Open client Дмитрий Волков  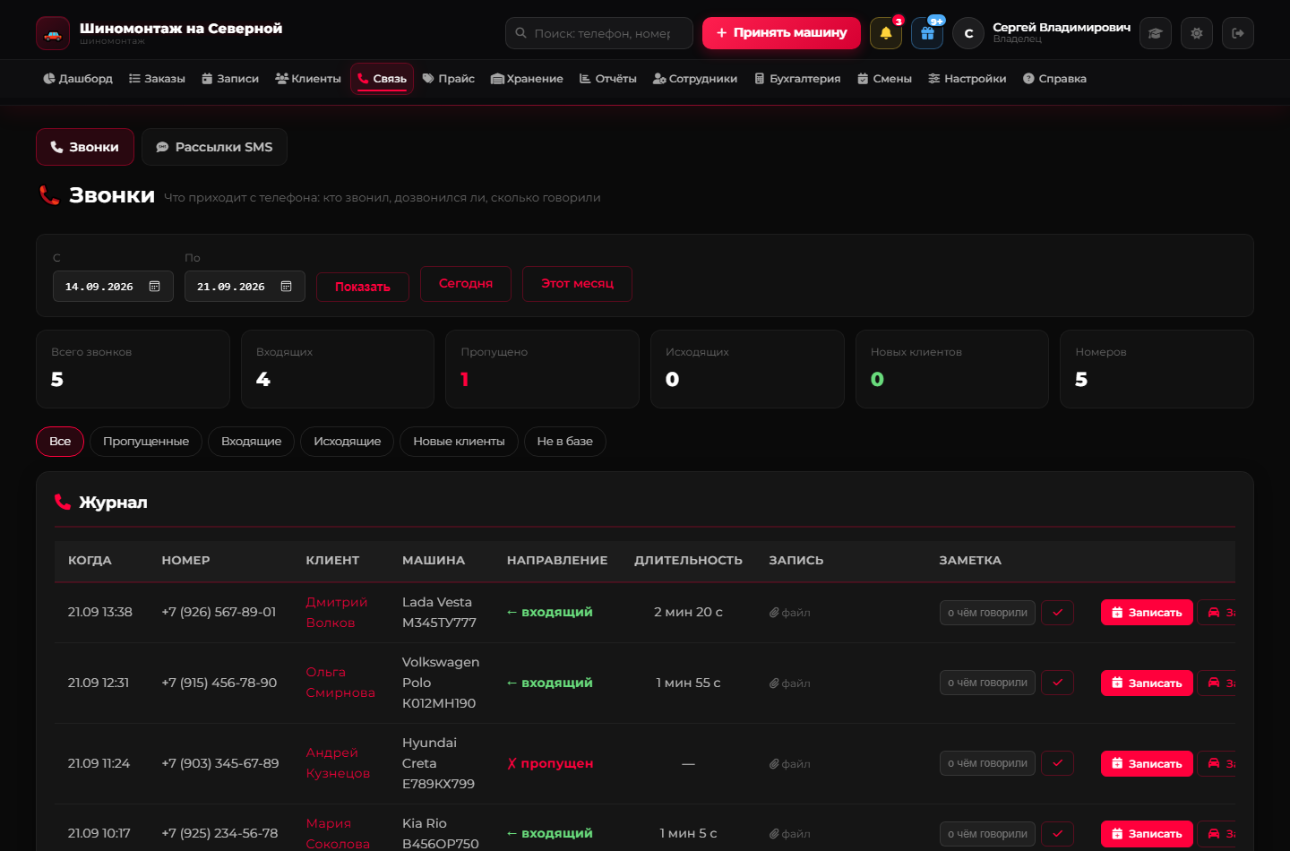[x=337, y=613]
